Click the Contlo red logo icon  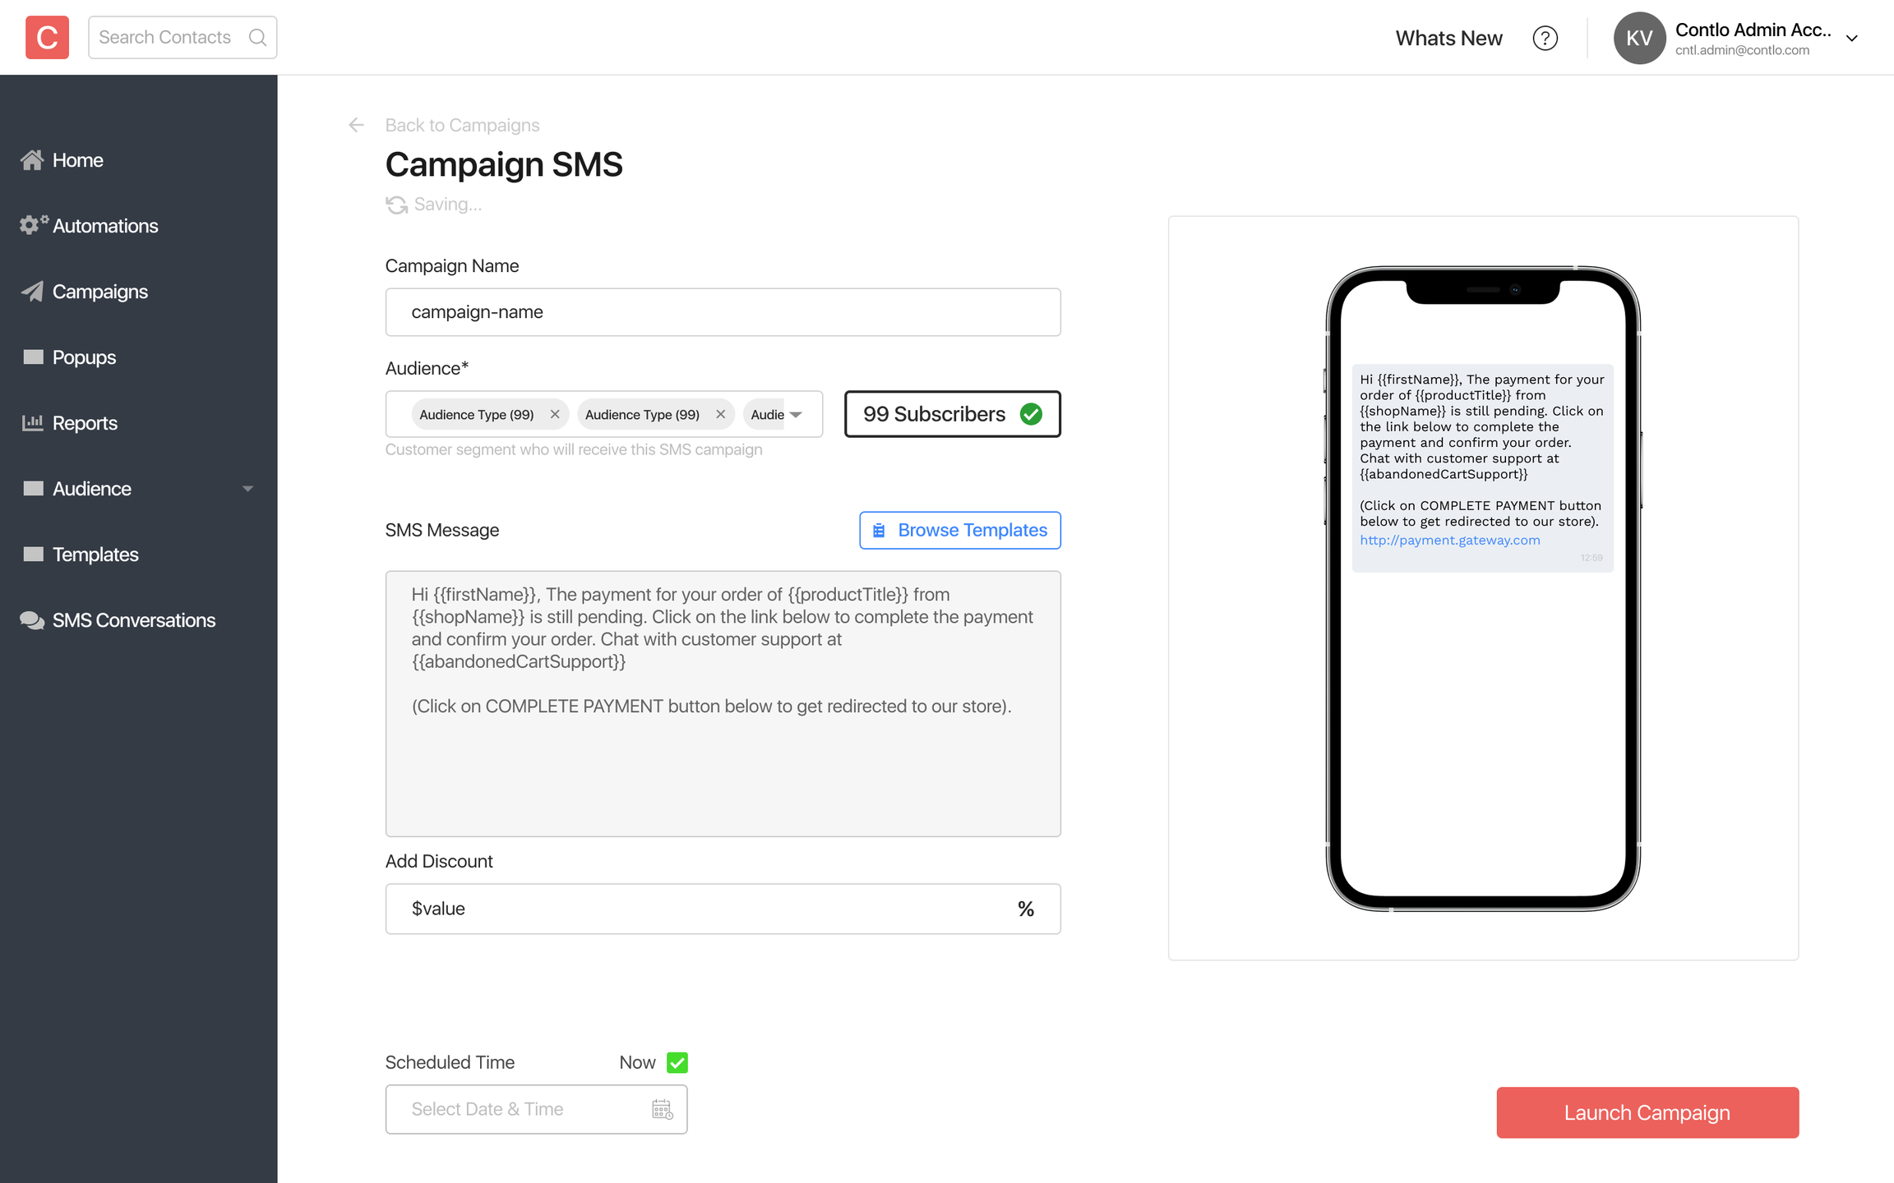tap(47, 37)
